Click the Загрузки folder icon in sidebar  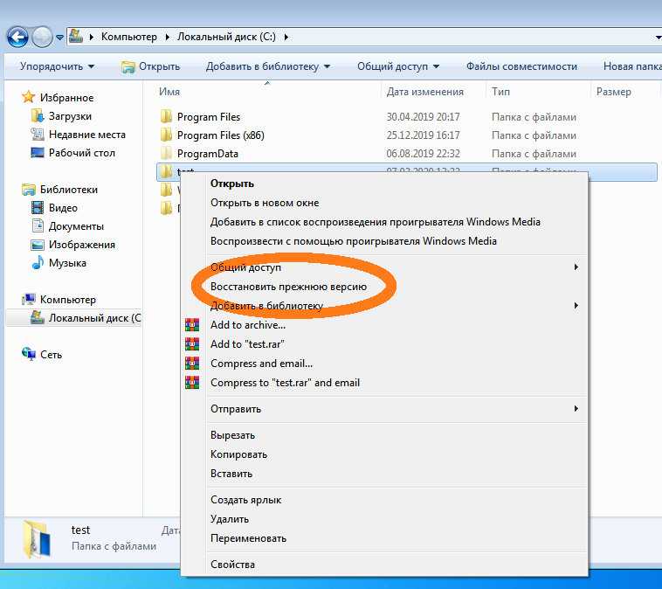(38, 115)
